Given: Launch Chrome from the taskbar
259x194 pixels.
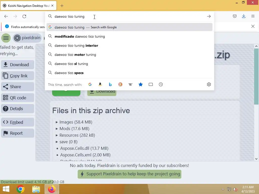Looking at the screenshot, I should pyautogui.click(x=20, y=189).
